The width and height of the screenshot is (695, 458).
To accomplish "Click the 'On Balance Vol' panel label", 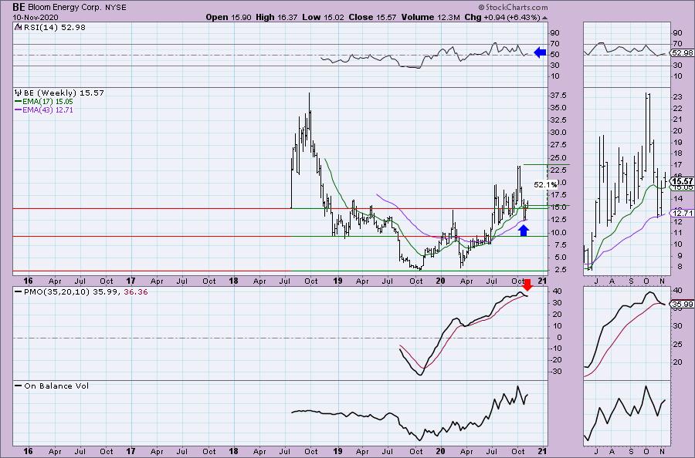I will coord(56,386).
